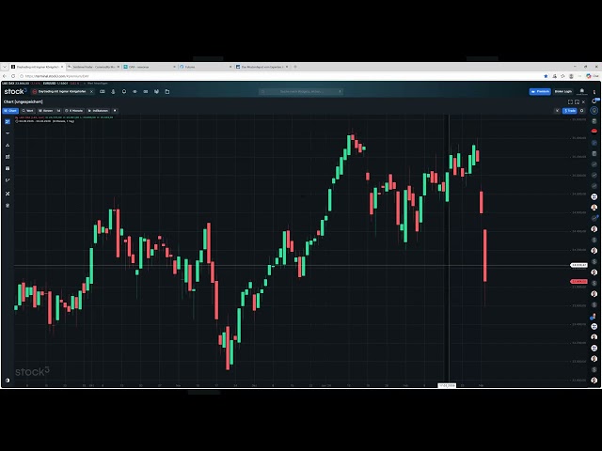This screenshot has width=602, height=451.
Task: Select the text/note tool in the left toolbar
Action: 8,168
